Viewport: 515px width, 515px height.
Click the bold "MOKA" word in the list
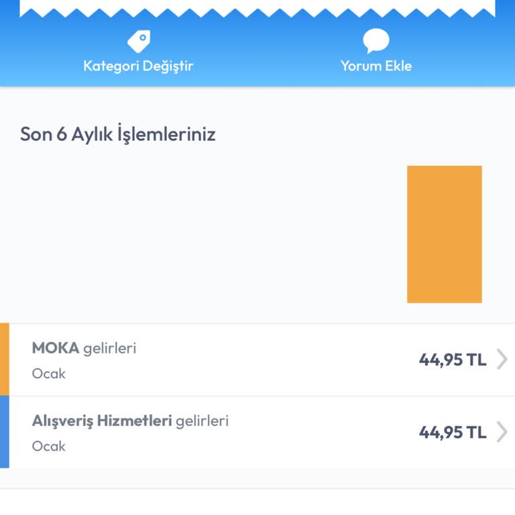(56, 348)
